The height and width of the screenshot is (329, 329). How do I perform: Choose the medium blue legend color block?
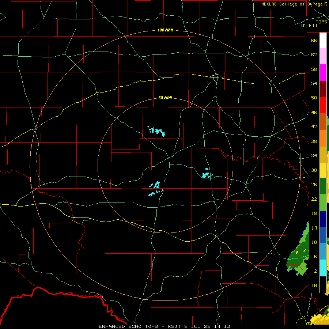click(x=323, y=235)
